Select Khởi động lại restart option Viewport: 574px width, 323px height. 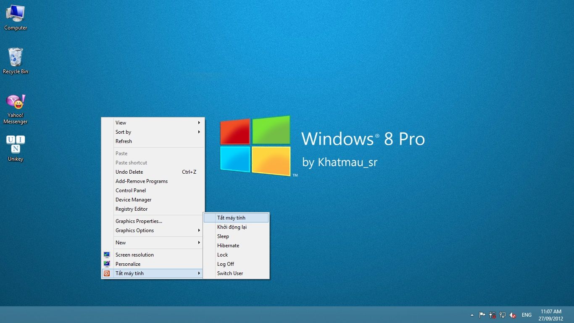[x=236, y=227]
